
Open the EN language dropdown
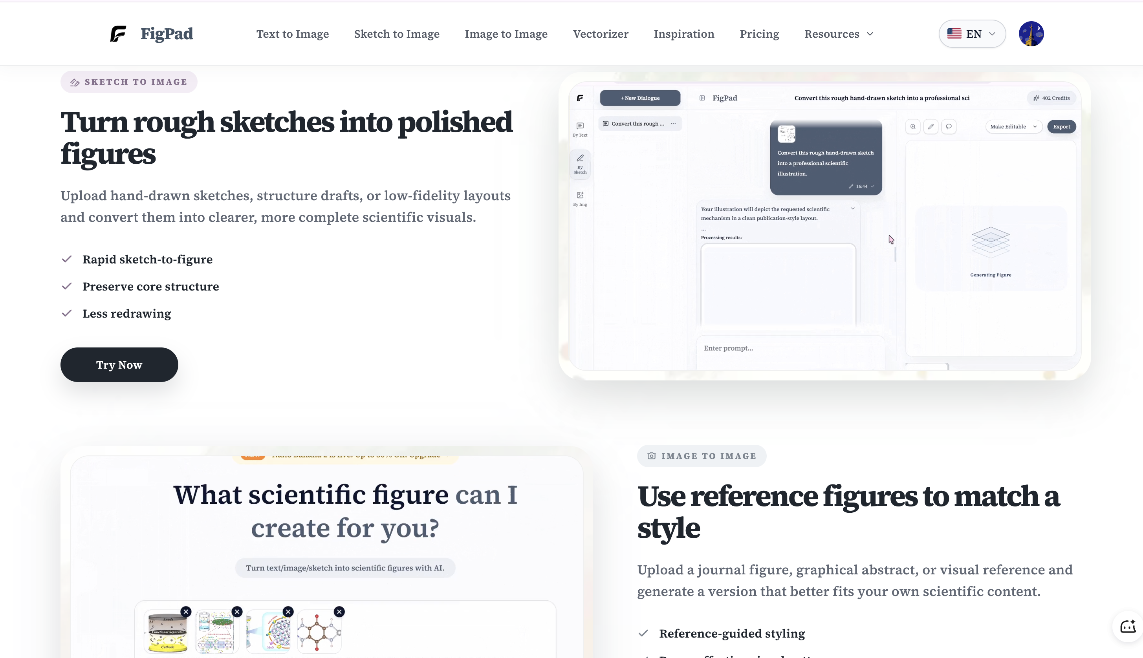tap(972, 34)
